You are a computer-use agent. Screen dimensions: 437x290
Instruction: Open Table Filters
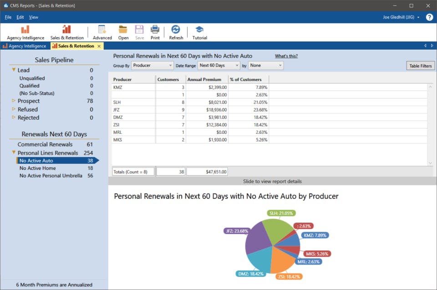point(420,66)
